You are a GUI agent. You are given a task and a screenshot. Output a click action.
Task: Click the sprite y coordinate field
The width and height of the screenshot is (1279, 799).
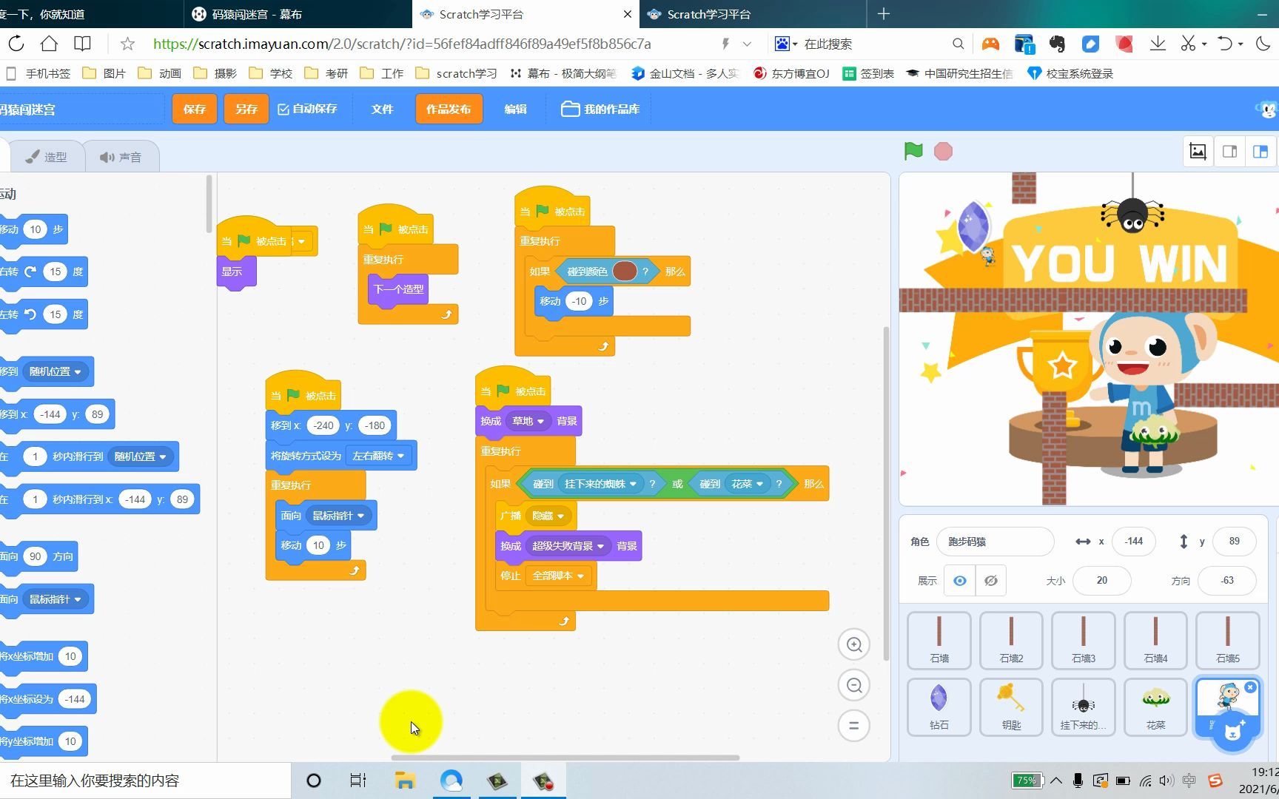(x=1234, y=542)
